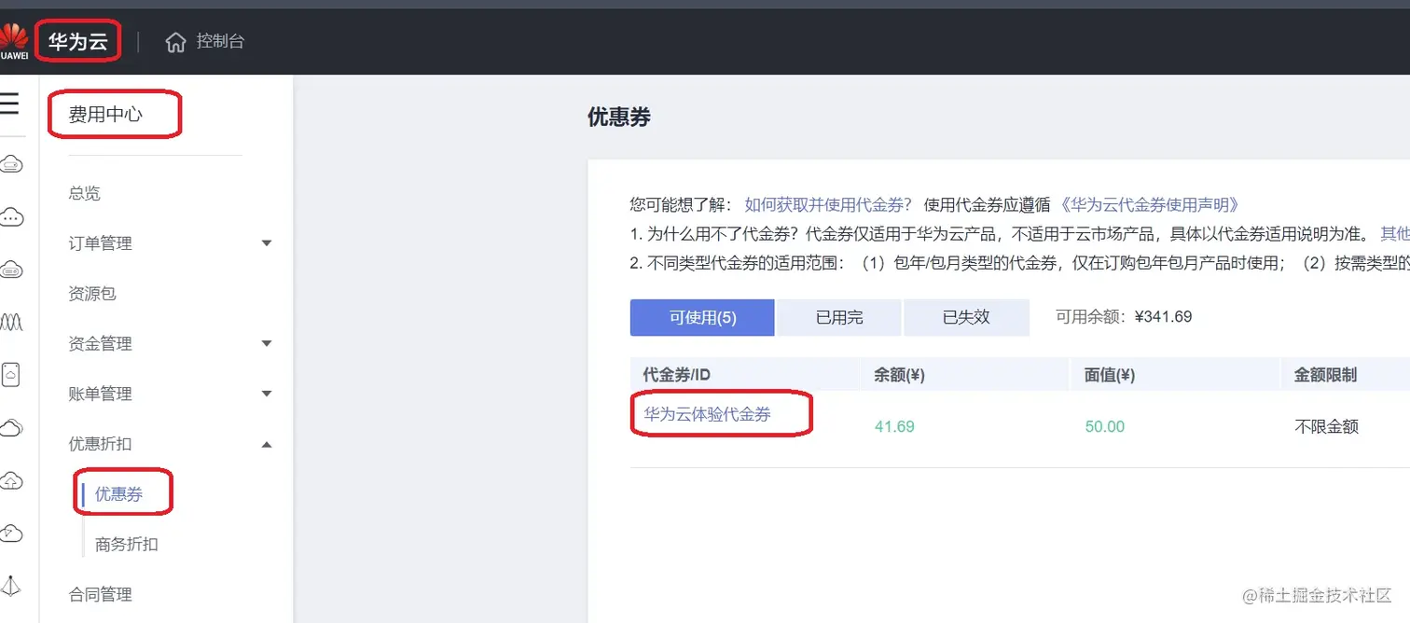This screenshot has width=1410, height=623.
Task: Open the 华为云代金券使用声明 link
Action: pyautogui.click(x=1150, y=205)
